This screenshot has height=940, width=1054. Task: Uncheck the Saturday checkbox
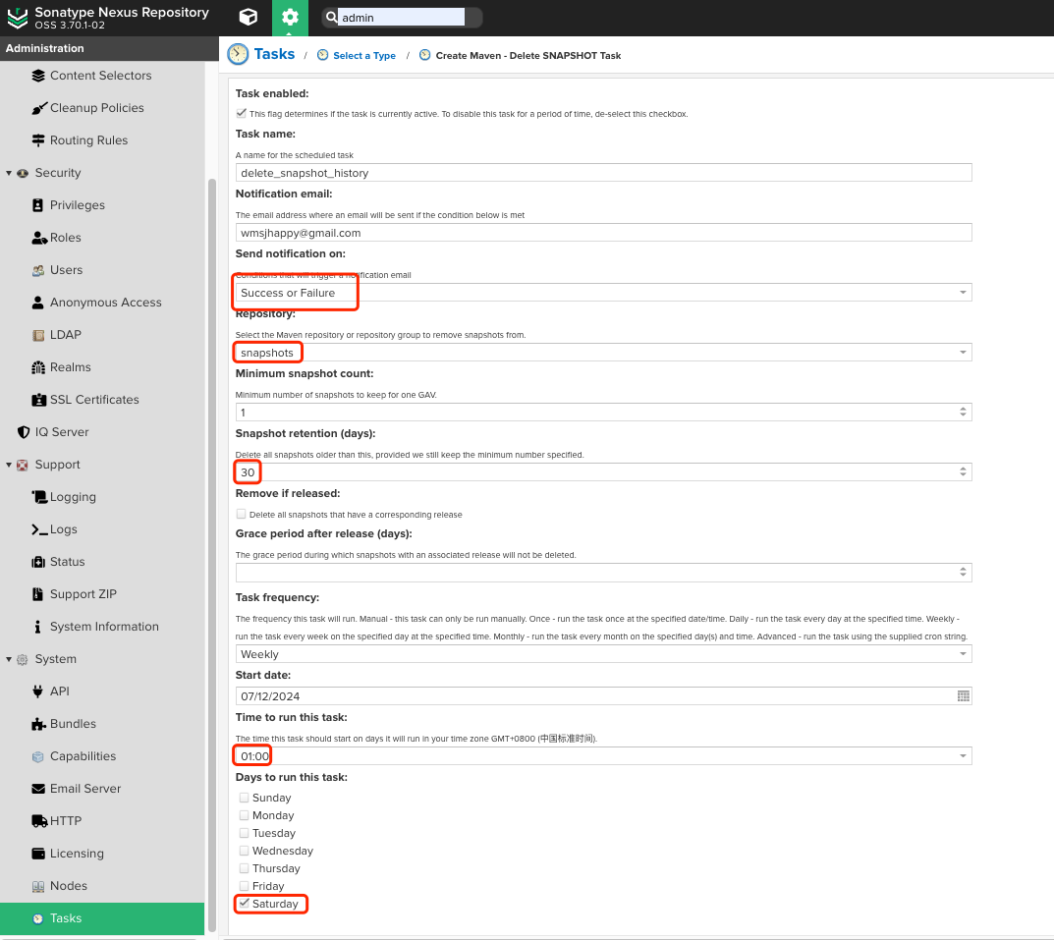point(244,903)
